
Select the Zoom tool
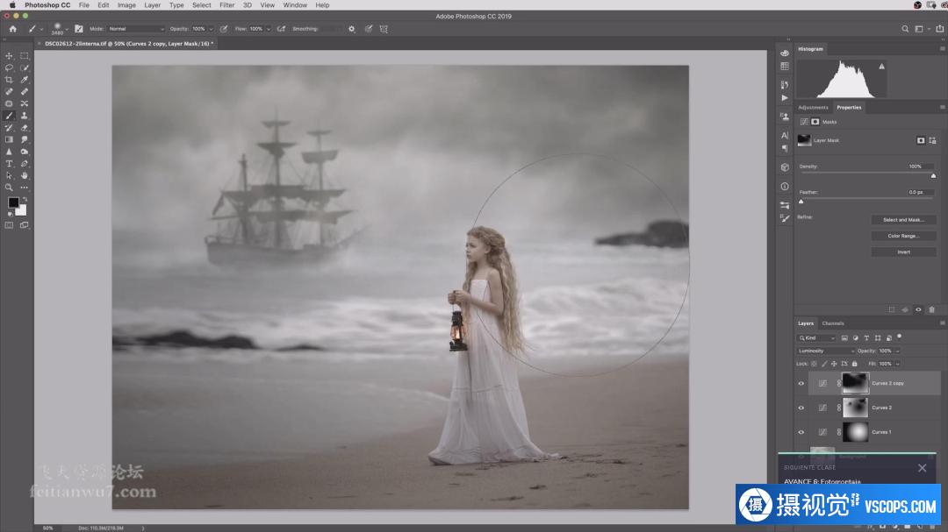click(x=9, y=188)
